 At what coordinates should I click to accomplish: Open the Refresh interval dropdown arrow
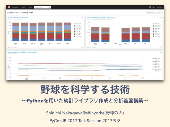(x=153, y=13)
